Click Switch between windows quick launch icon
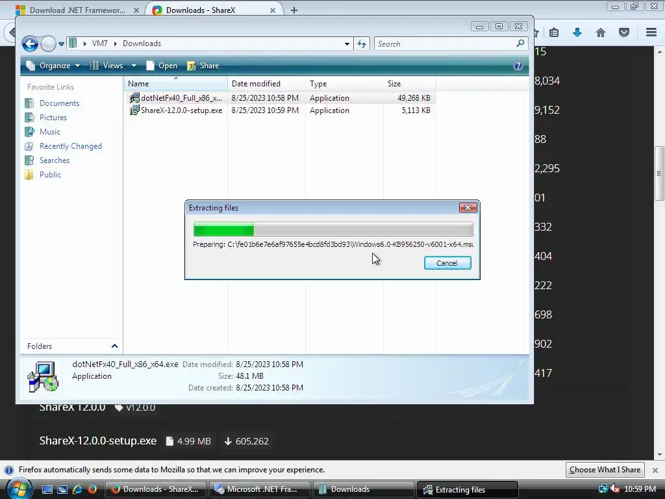This screenshot has width=665, height=499. (62, 489)
